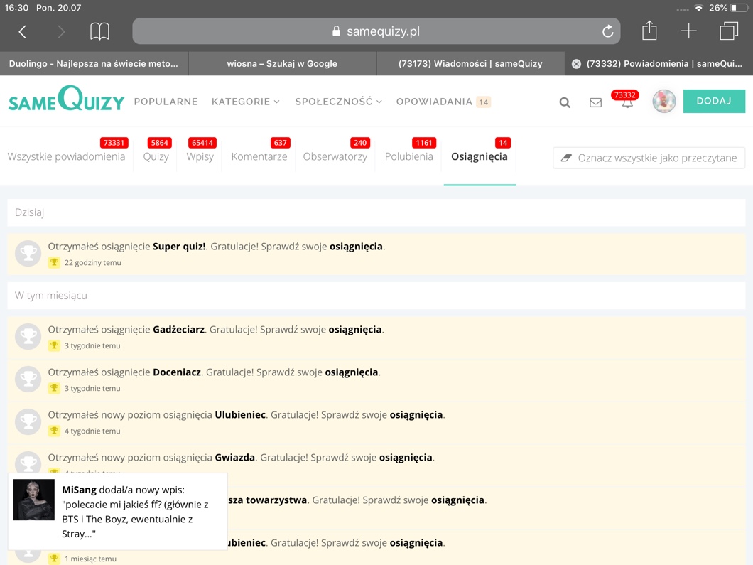Open messages envelope icon

[595, 102]
